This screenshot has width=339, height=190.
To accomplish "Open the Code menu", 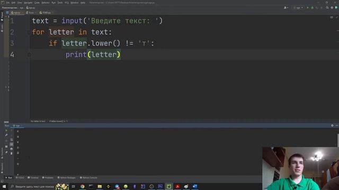I will [37, 3].
